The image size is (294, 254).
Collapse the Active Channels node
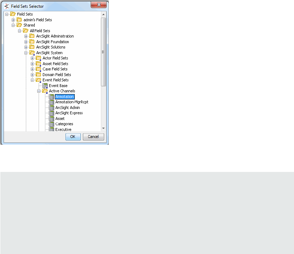coord(39,91)
